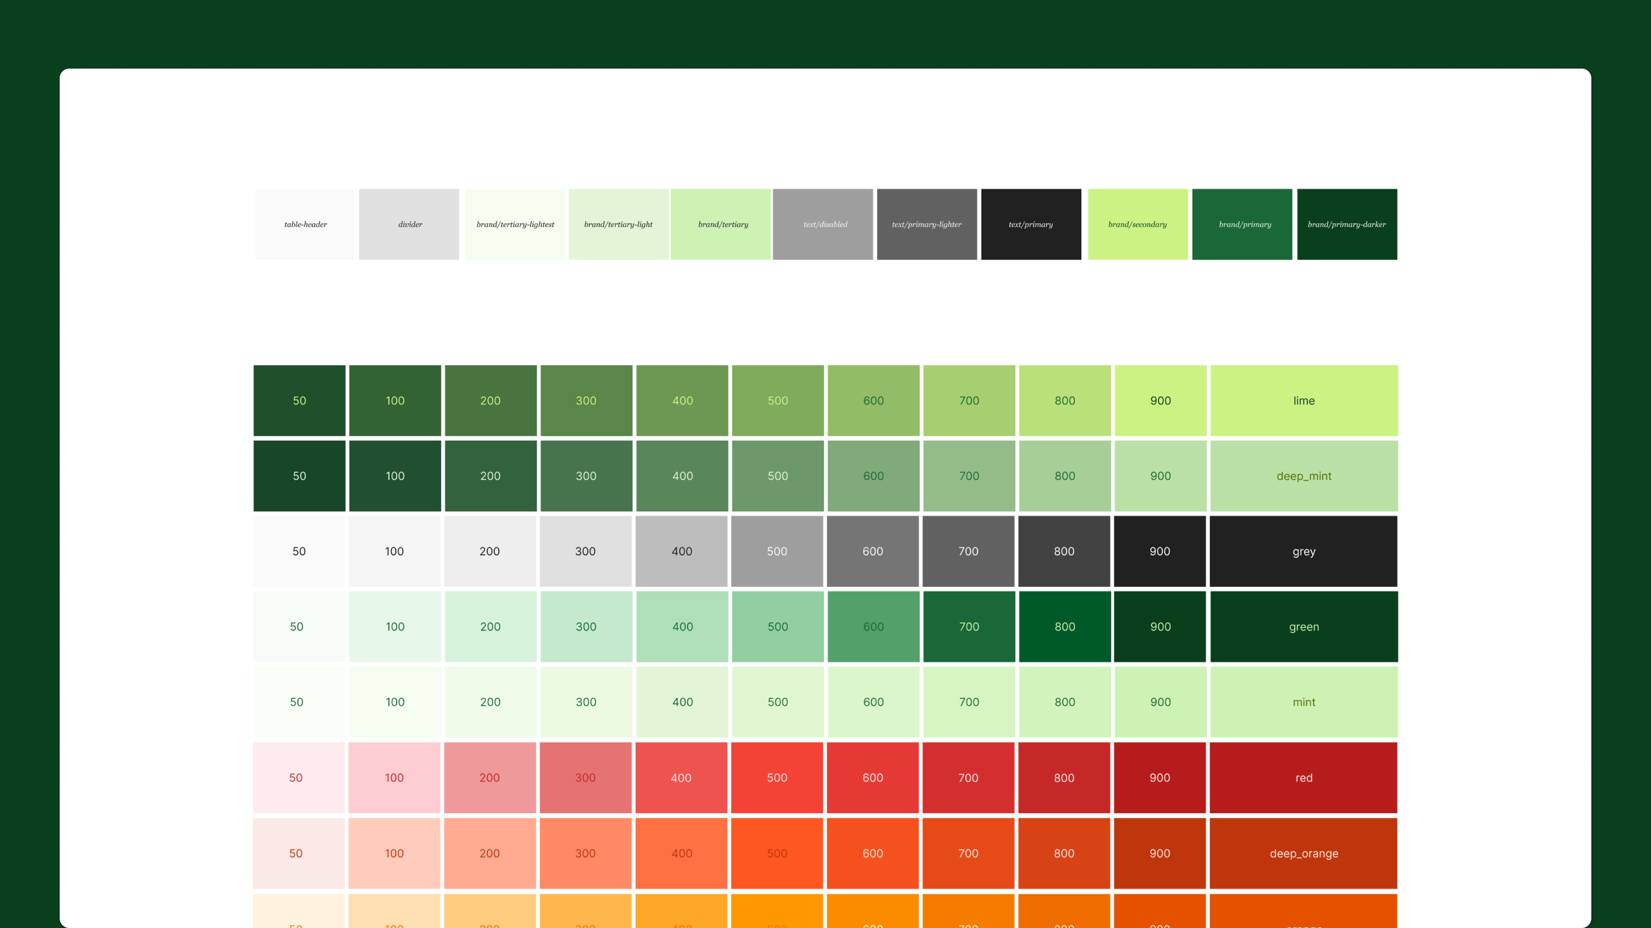
Task: Select the brand/tertiary-light swatch
Action: [x=618, y=224]
